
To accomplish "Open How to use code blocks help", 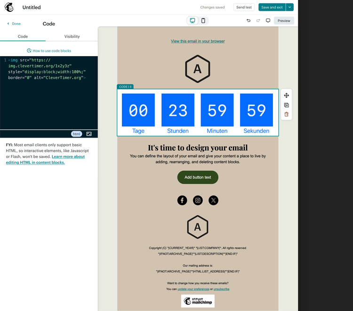I will click(x=49, y=51).
